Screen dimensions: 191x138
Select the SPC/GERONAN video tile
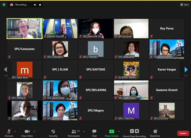point(131,90)
